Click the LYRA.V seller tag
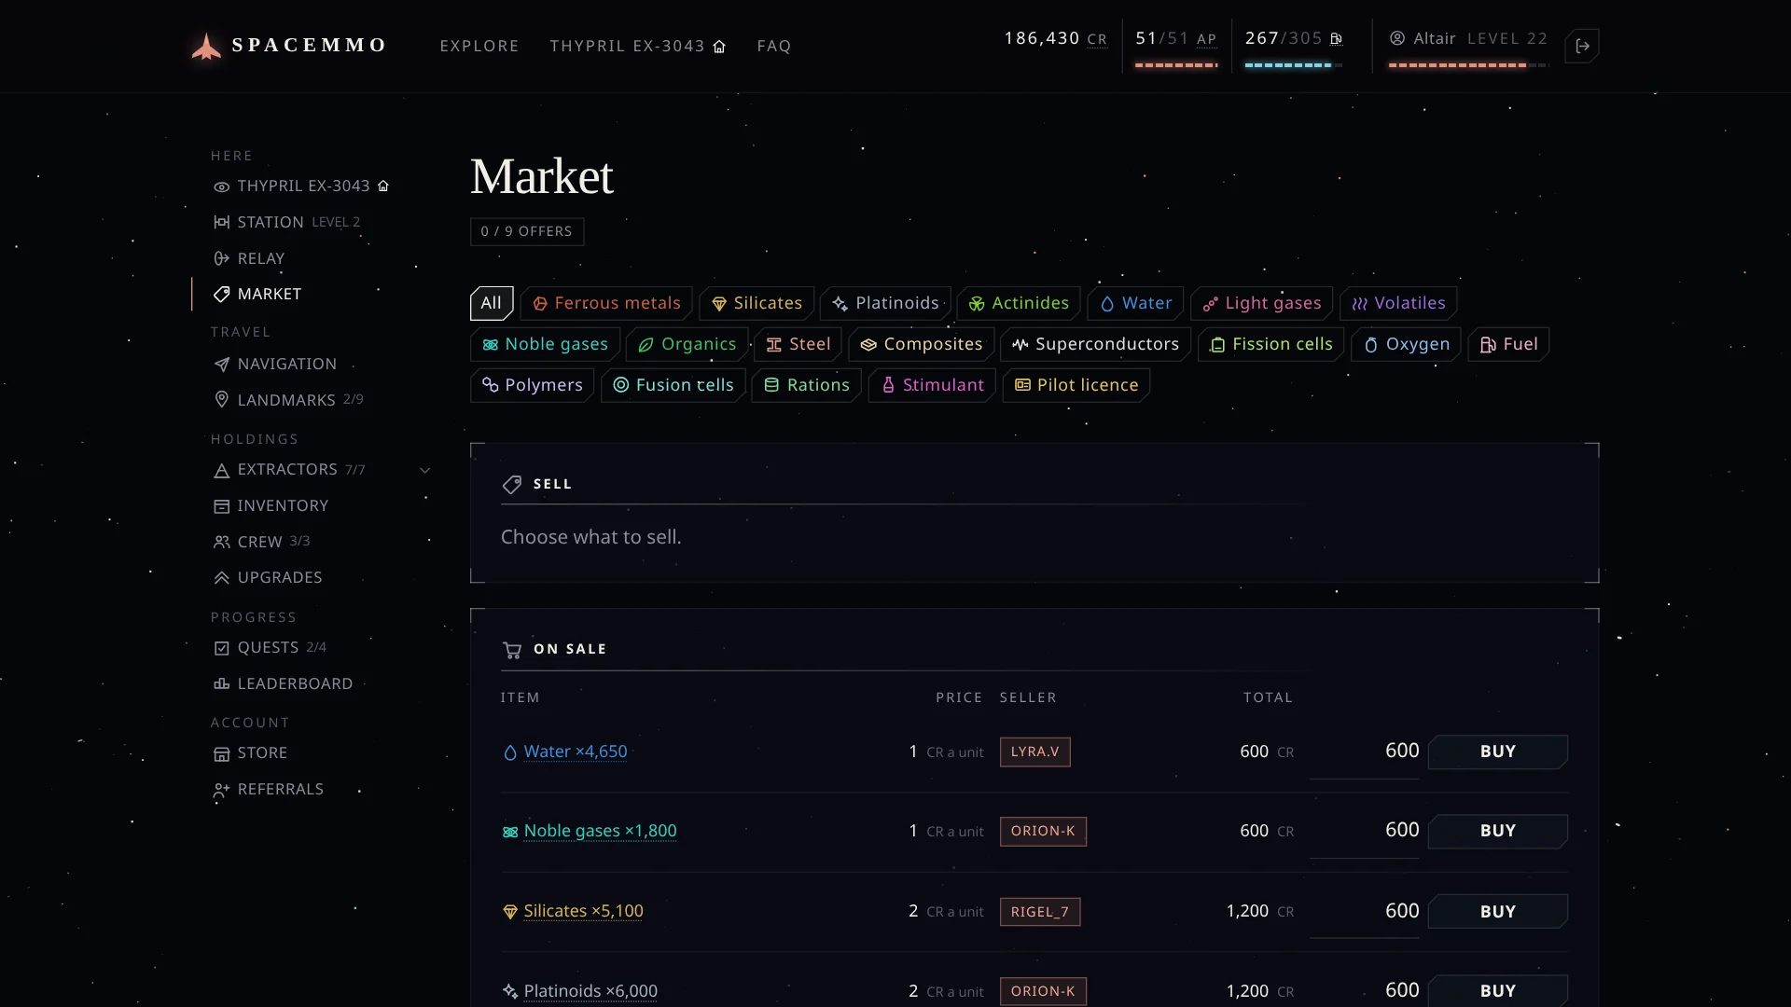Screen dimensions: 1791x1007 pos(1034,752)
